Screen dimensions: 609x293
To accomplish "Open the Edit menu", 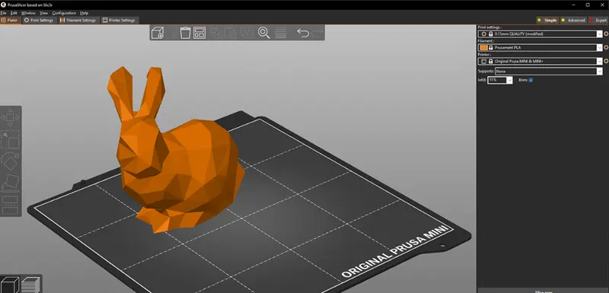I will (14, 13).
